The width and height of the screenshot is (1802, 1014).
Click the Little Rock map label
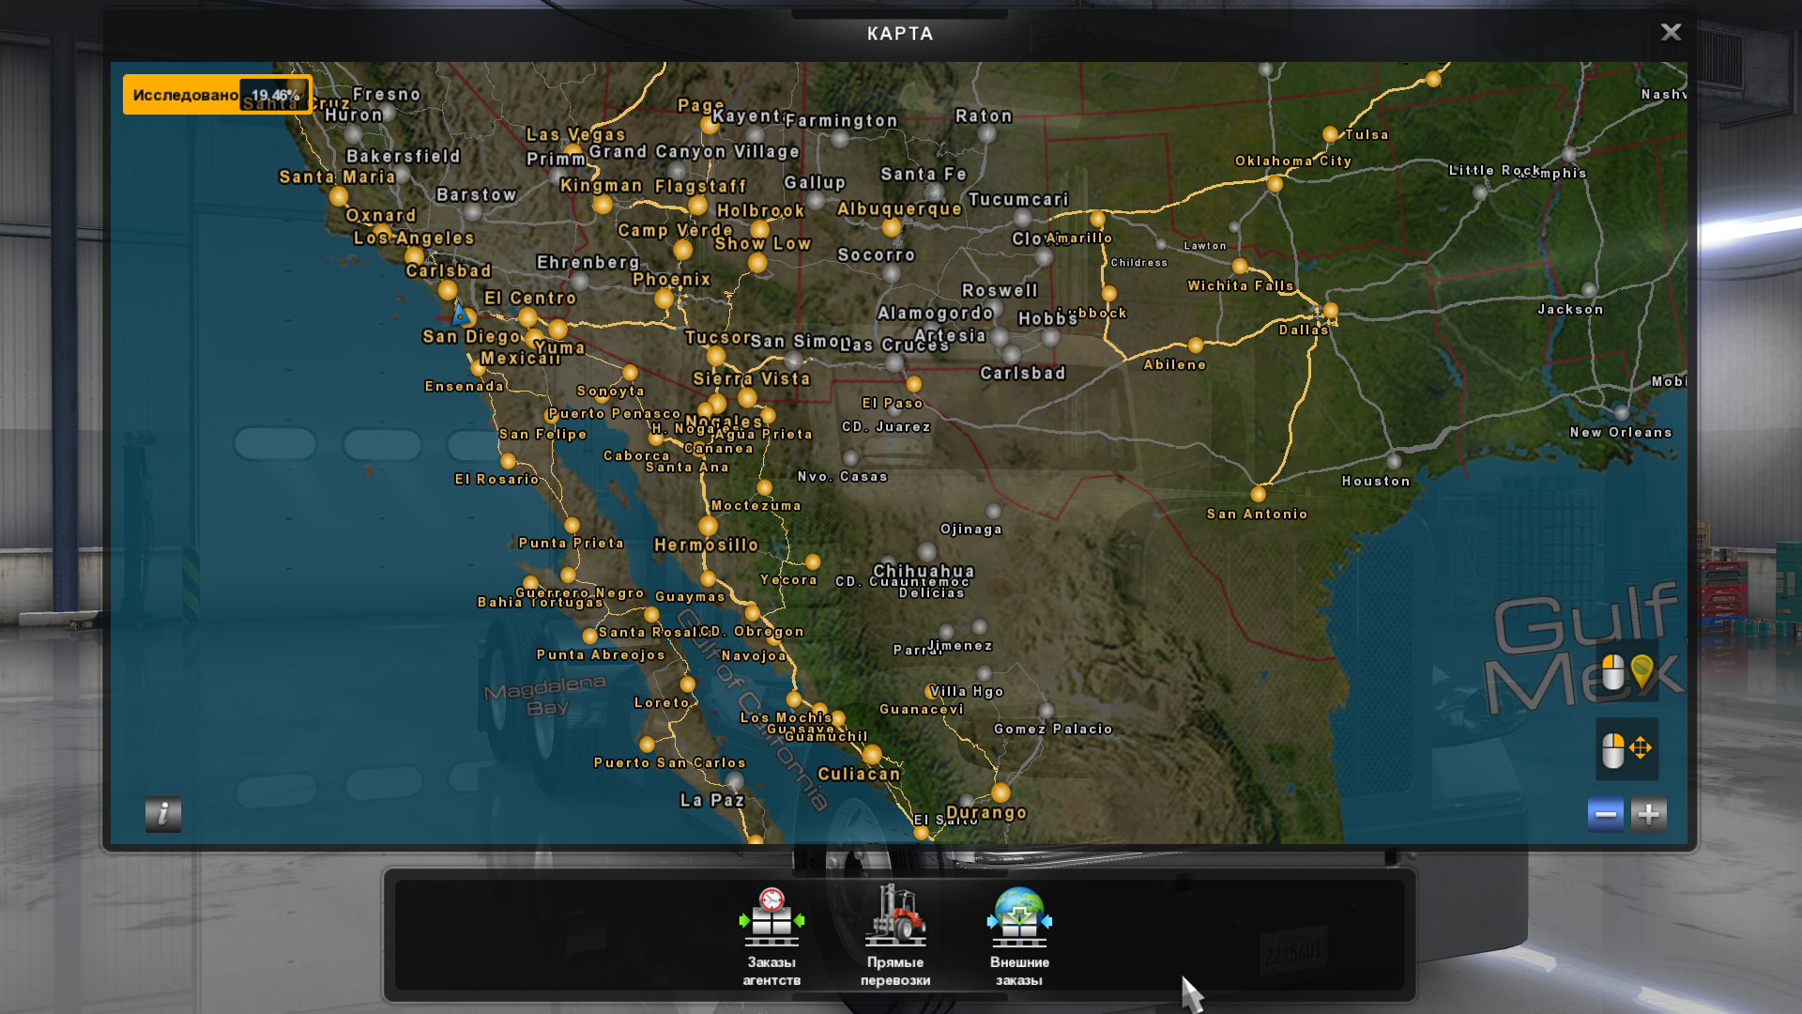click(x=1494, y=170)
